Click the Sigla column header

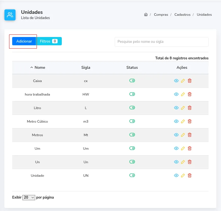86,67
